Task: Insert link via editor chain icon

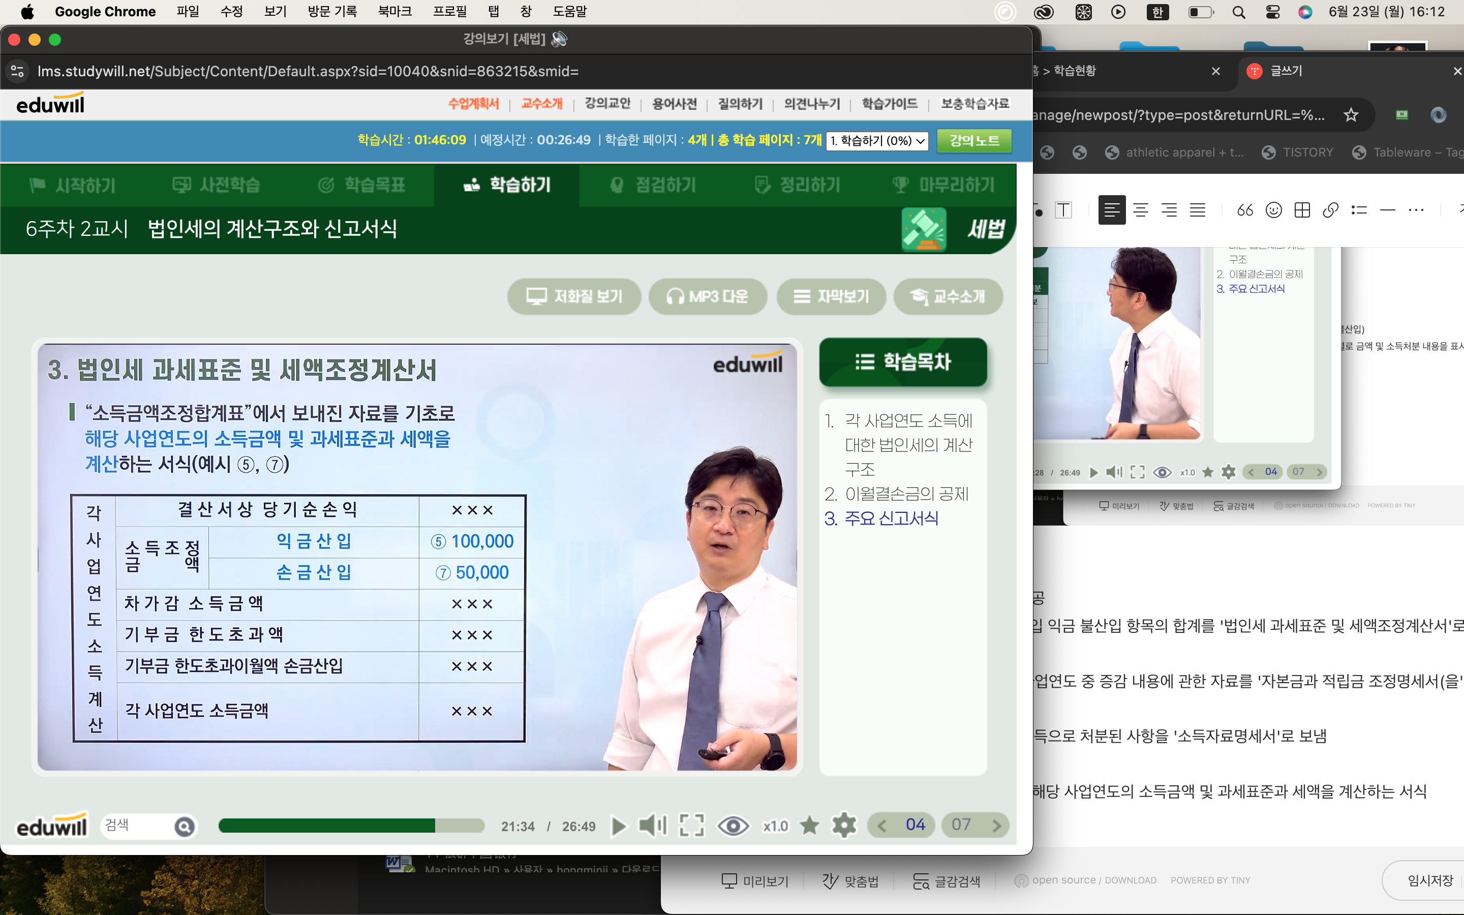Action: [1330, 210]
